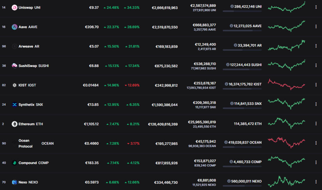322x190 pixels.
Task: Click Uniswap market cap €2,666,619,963
Action: pos(165,8)
